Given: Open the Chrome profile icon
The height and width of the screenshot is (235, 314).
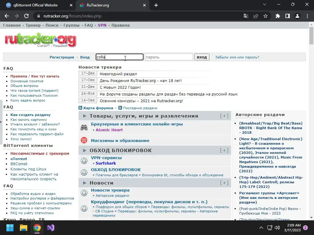Looking at the screenshot, I should [x=297, y=16].
